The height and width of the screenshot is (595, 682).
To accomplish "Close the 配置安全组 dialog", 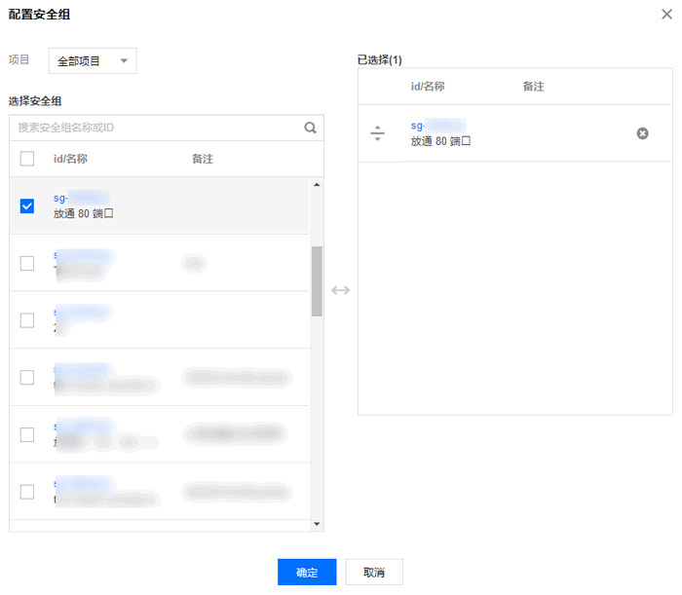I will (x=665, y=15).
